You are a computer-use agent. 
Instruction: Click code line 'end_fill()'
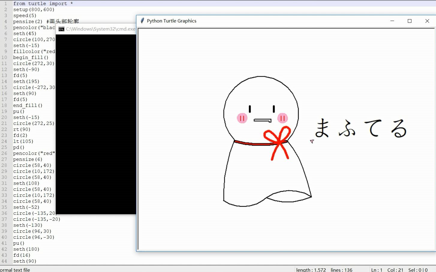(x=28, y=105)
